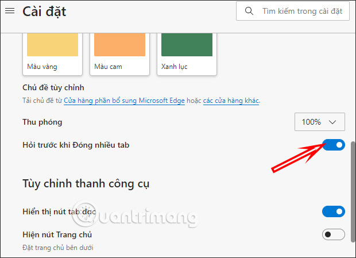Toggle 'Hỏi trước khi Đóng nhiều tab' switch
Screen dimensions: 356x258
[334, 145]
